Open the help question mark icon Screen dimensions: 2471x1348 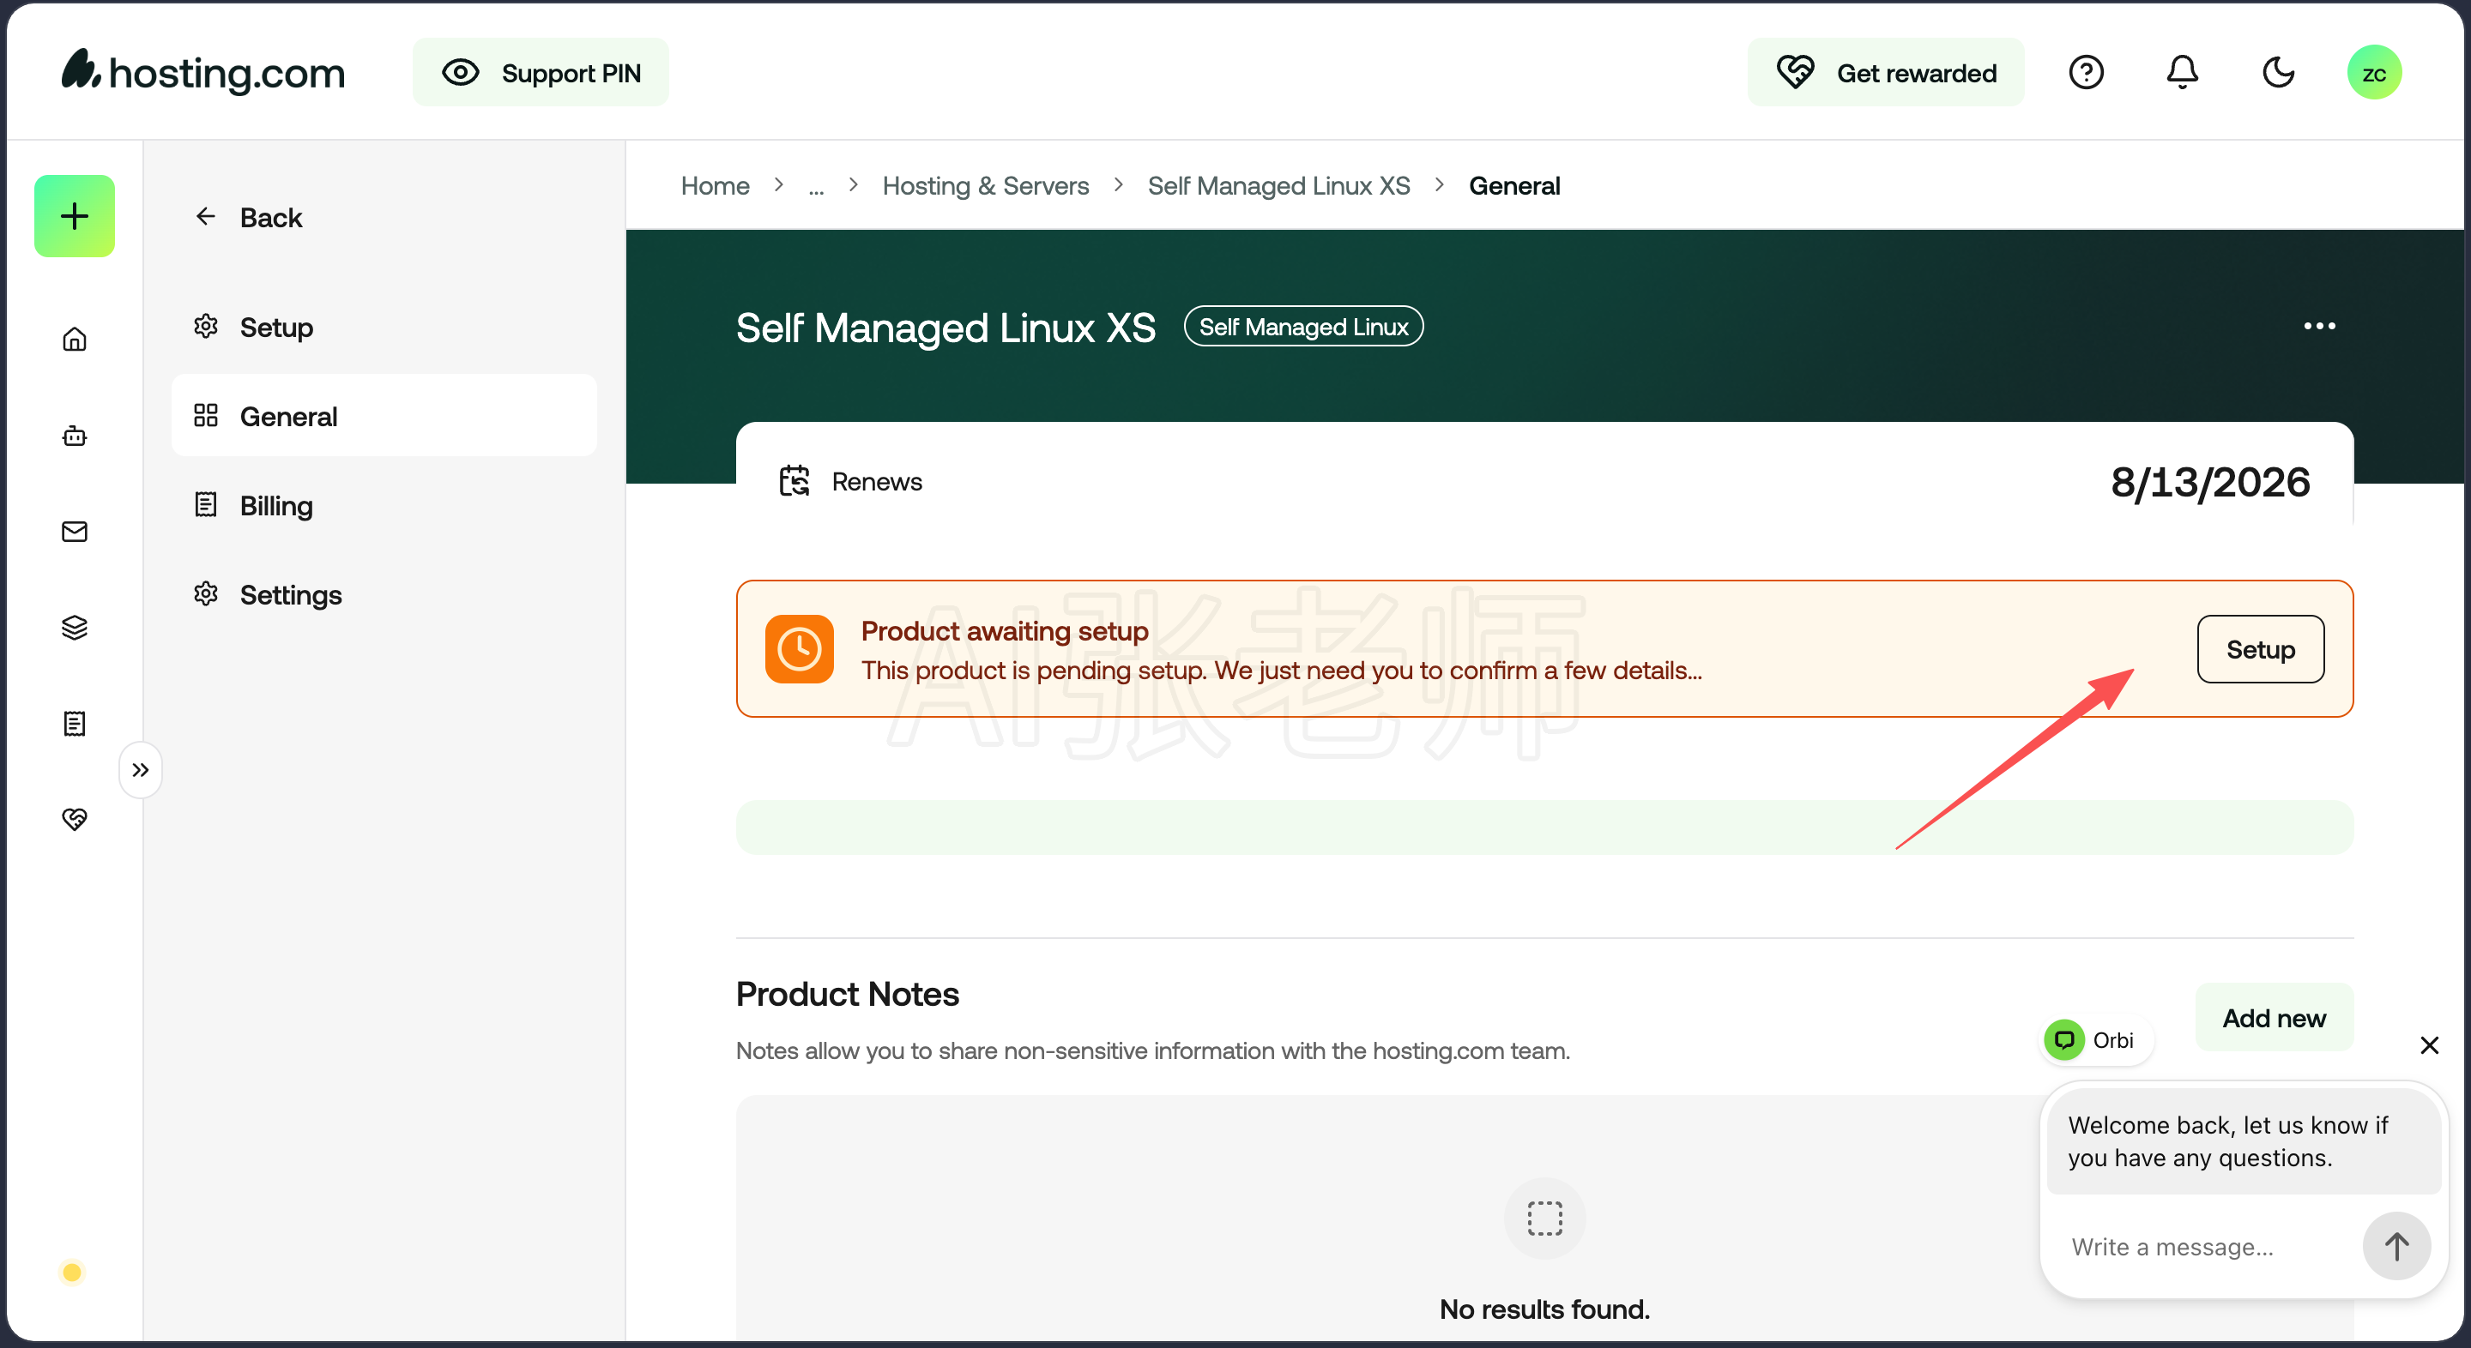pyautogui.click(x=2087, y=73)
